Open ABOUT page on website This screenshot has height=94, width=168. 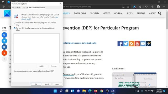point(152,13)
